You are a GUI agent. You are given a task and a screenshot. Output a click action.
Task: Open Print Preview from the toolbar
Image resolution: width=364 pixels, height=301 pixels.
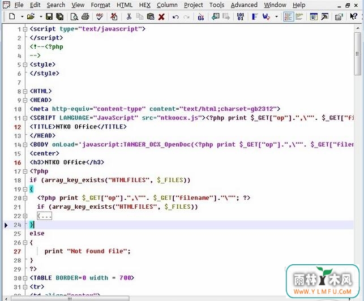click(x=74, y=16)
